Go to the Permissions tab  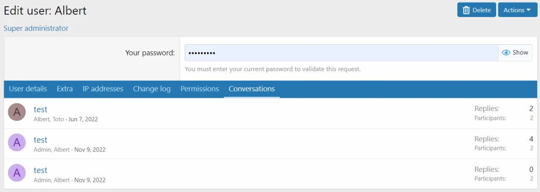(x=200, y=89)
